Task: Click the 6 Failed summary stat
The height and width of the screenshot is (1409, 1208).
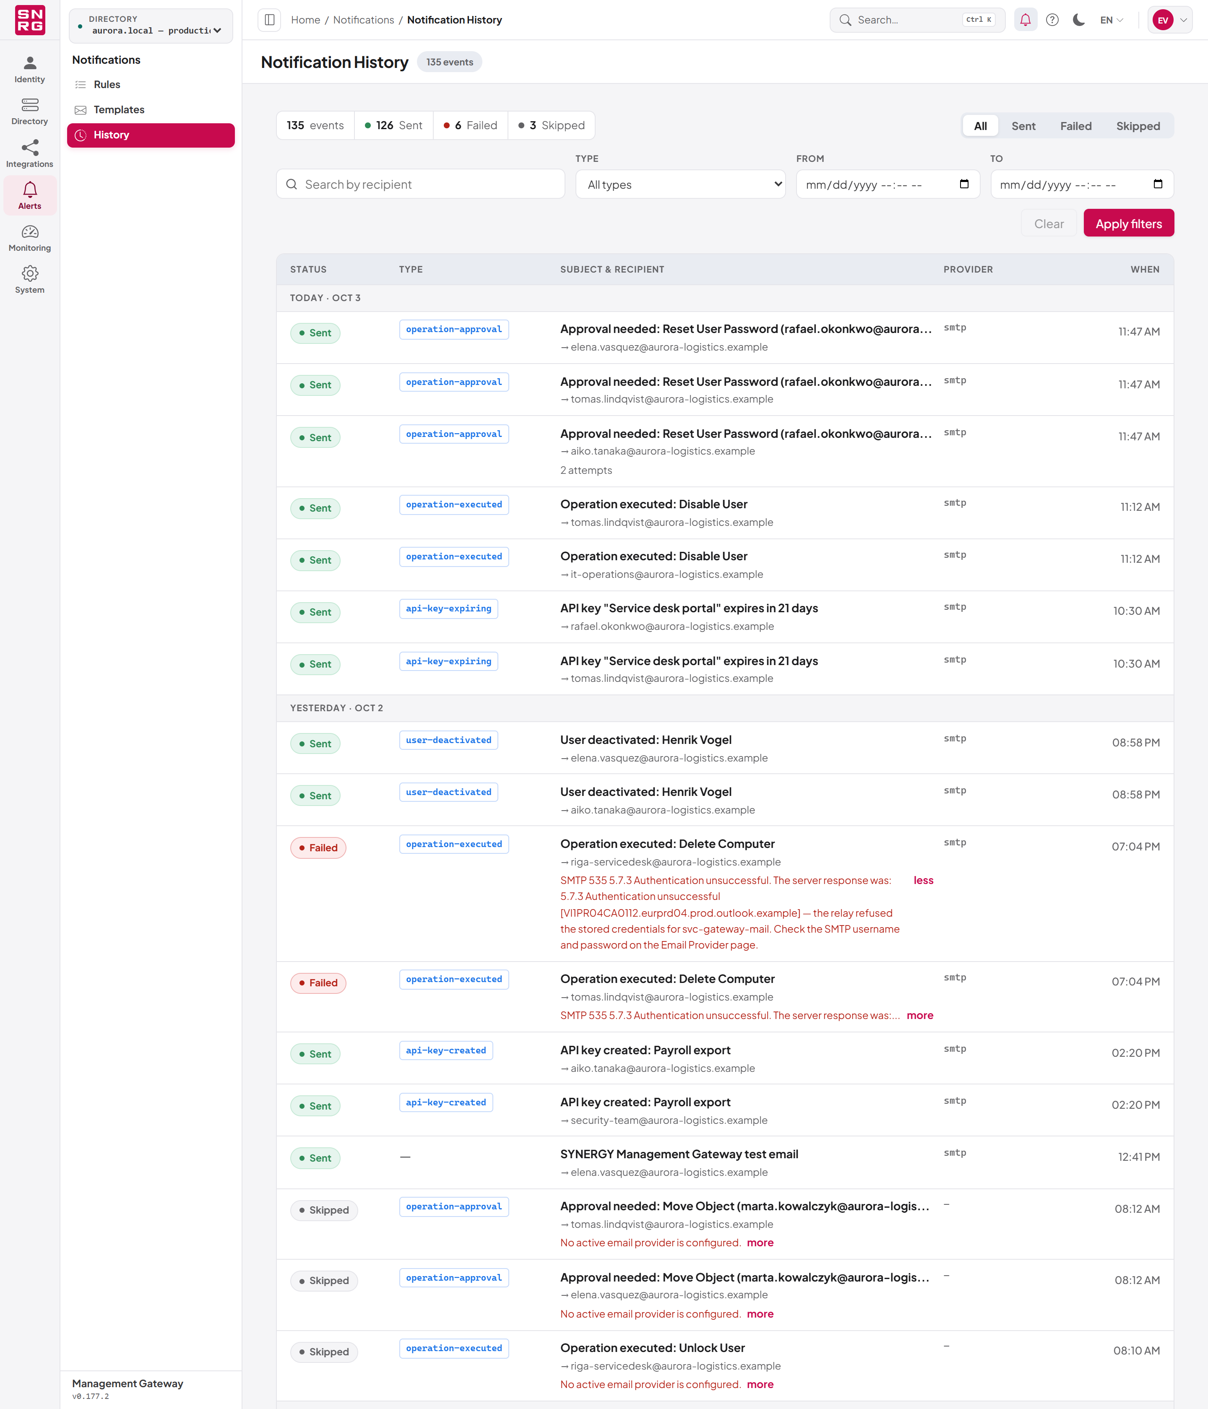Action: tap(470, 125)
